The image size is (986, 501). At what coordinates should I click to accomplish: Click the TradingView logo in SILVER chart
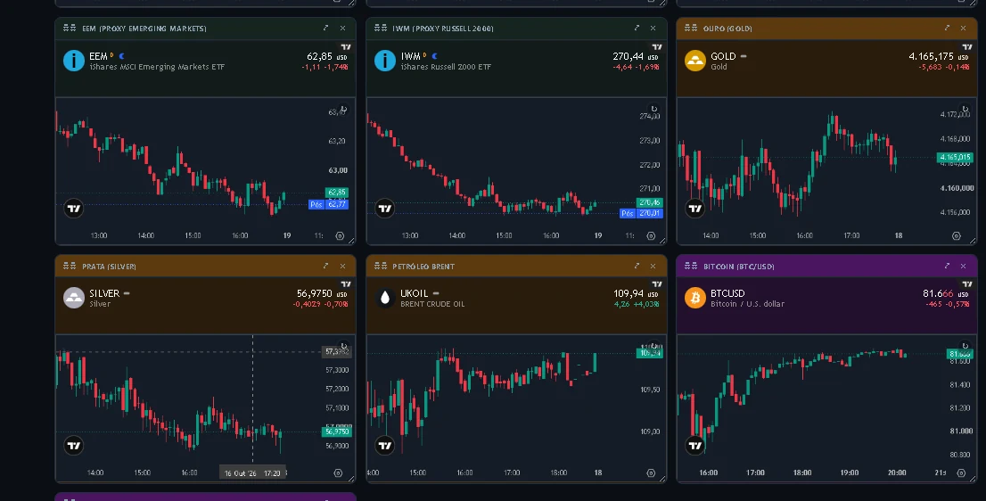pyautogui.click(x=74, y=446)
